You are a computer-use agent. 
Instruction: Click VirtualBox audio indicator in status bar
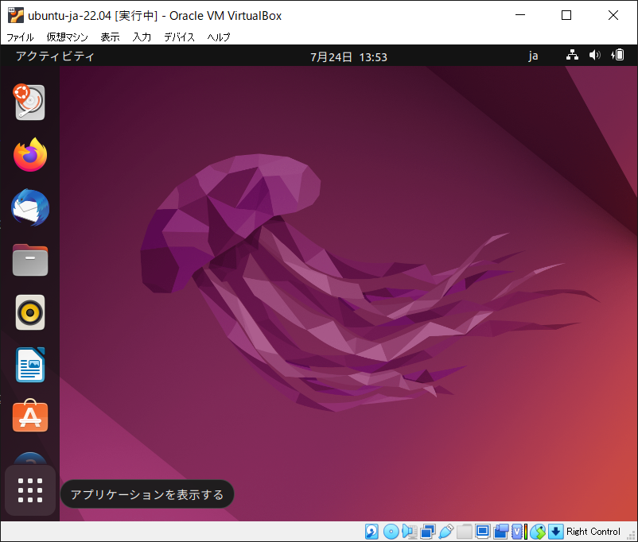pos(409,532)
